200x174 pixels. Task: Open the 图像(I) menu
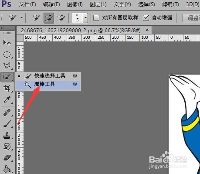(x=75, y=4)
